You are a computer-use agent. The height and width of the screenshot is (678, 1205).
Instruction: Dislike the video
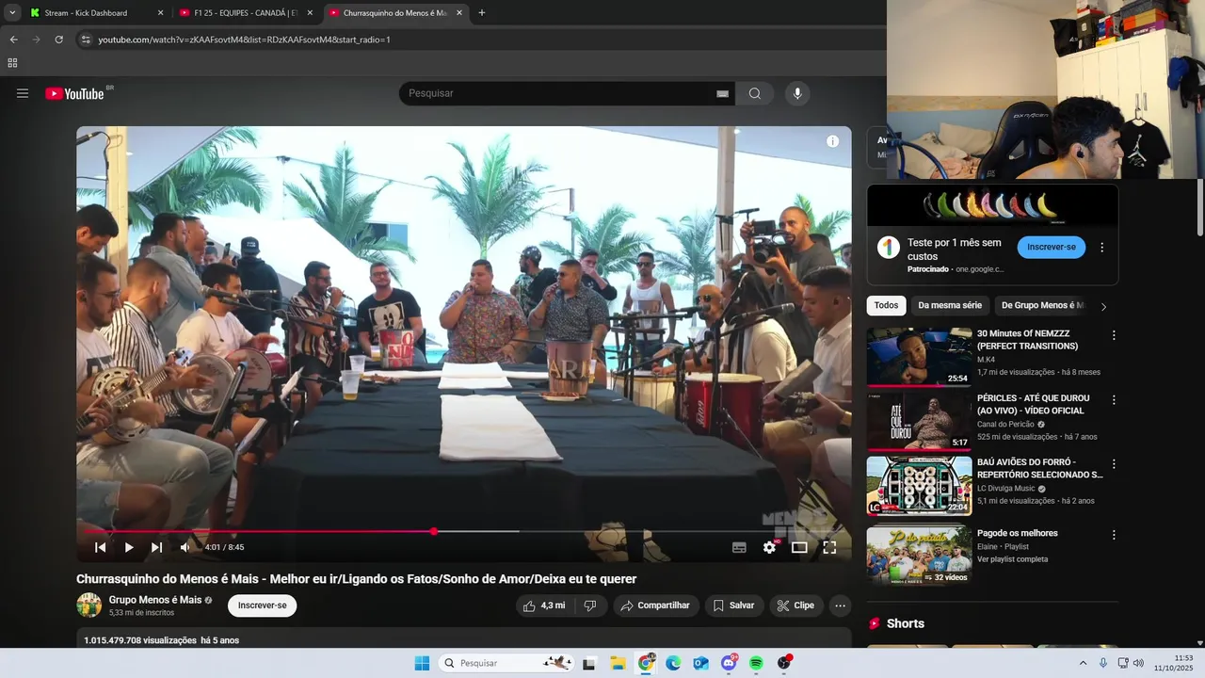pyautogui.click(x=590, y=605)
